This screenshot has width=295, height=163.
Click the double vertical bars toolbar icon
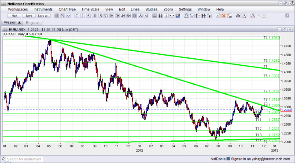tap(203, 16)
